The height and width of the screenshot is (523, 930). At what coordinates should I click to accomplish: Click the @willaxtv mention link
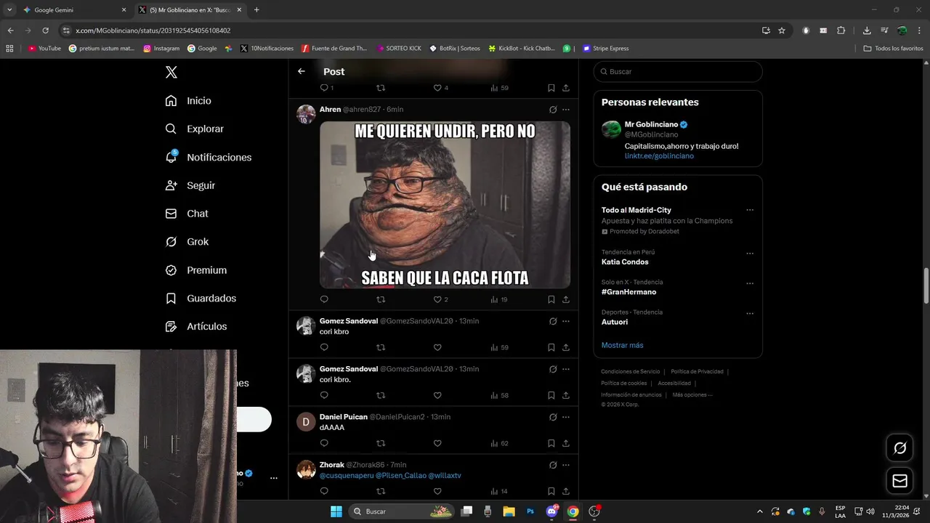point(445,476)
